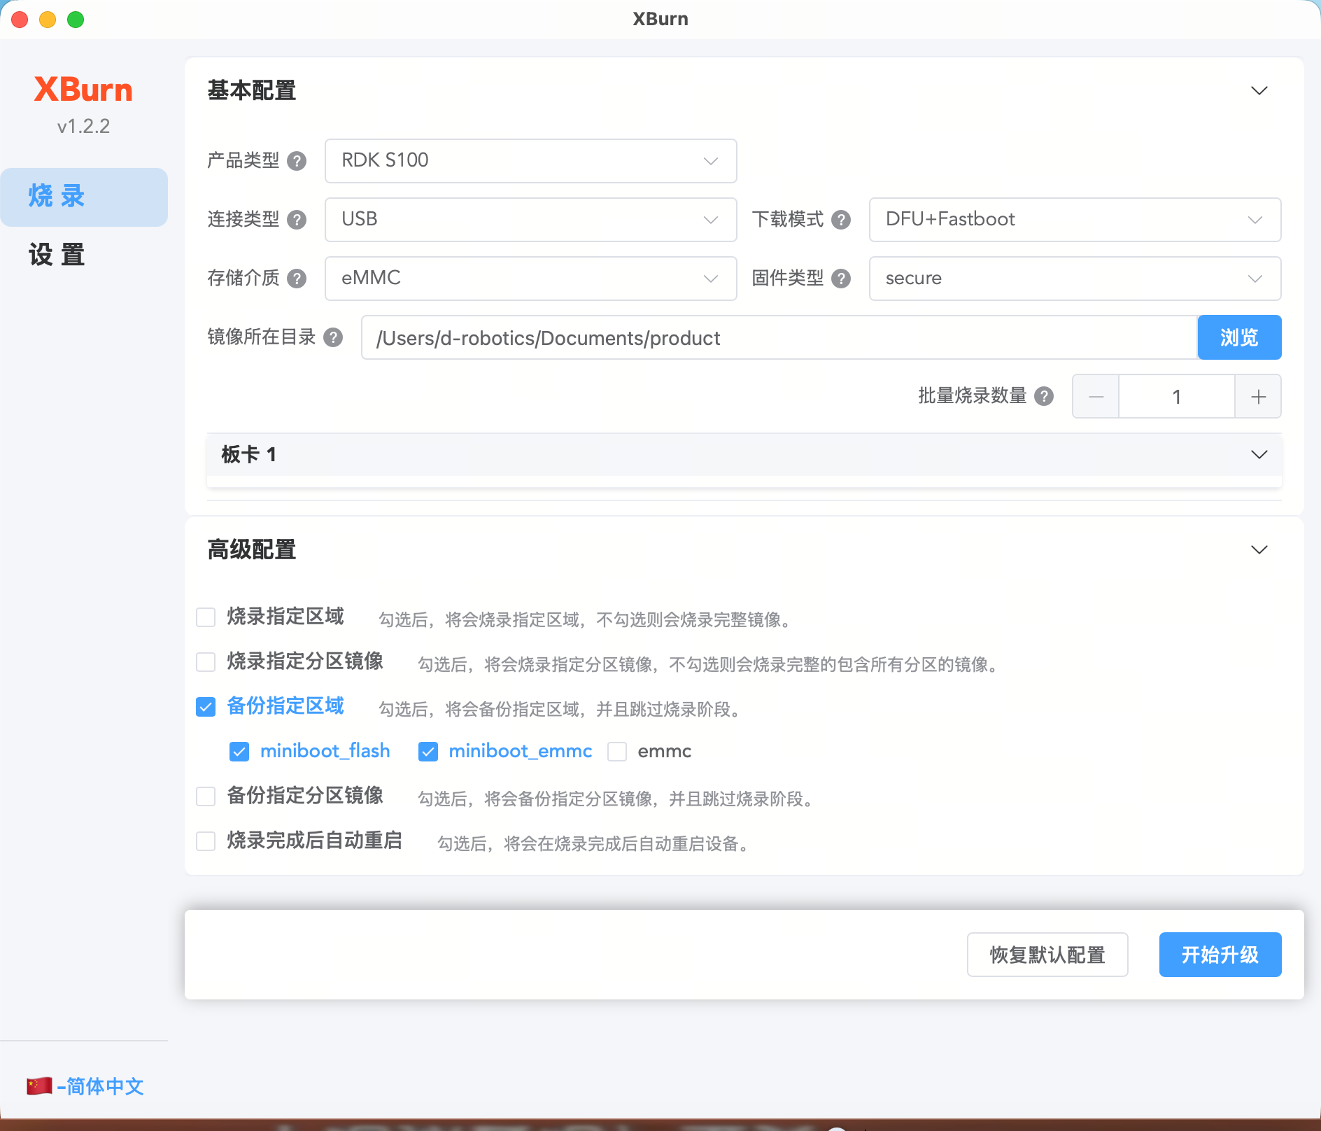Uncheck the miniboot_emmc checkbox
Screen dimensions: 1321x1131
tap(428, 752)
